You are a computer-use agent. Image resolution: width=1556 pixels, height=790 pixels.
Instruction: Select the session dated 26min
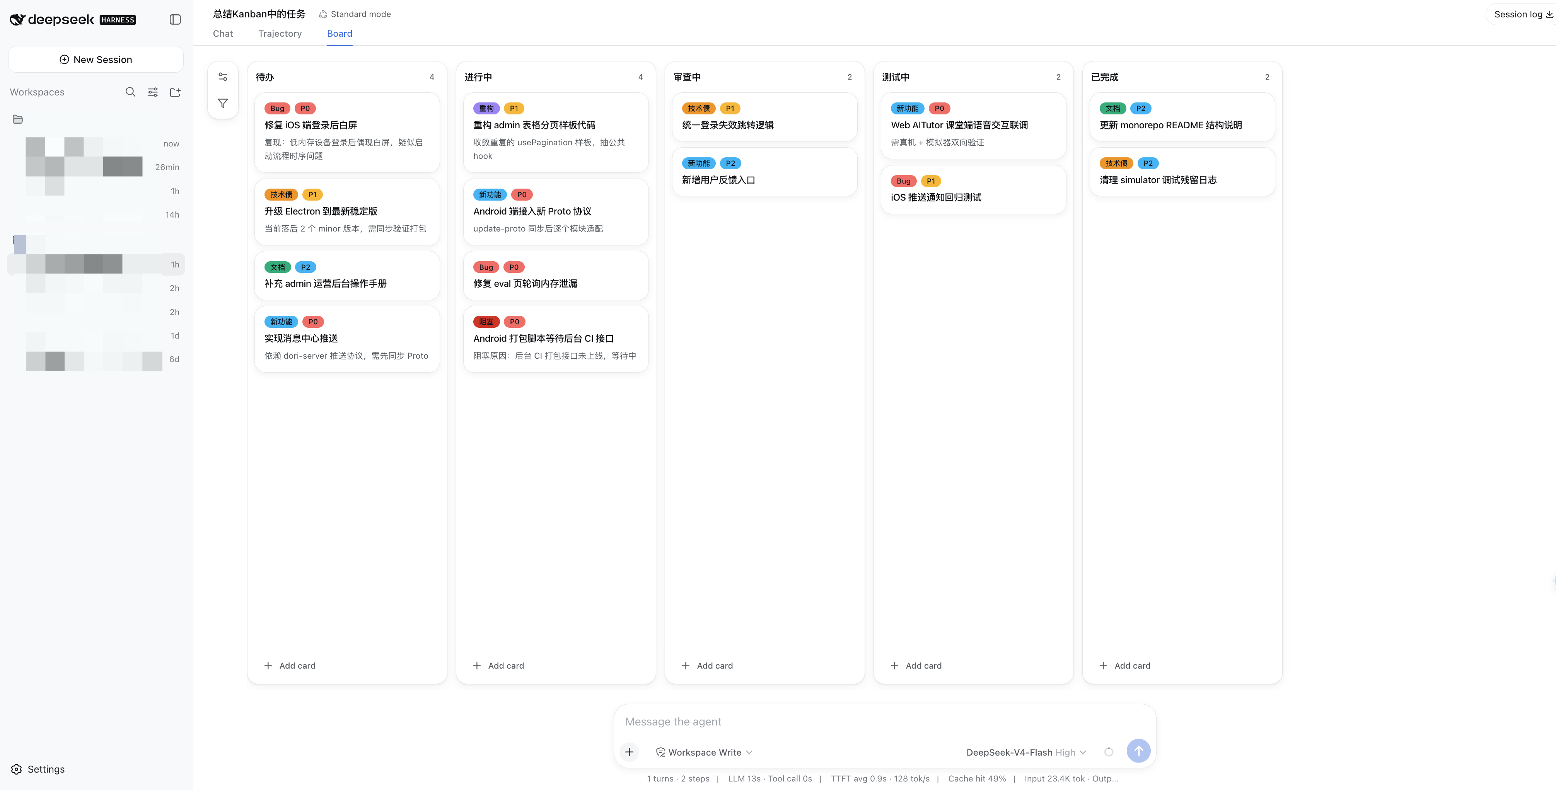tap(97, 167)
